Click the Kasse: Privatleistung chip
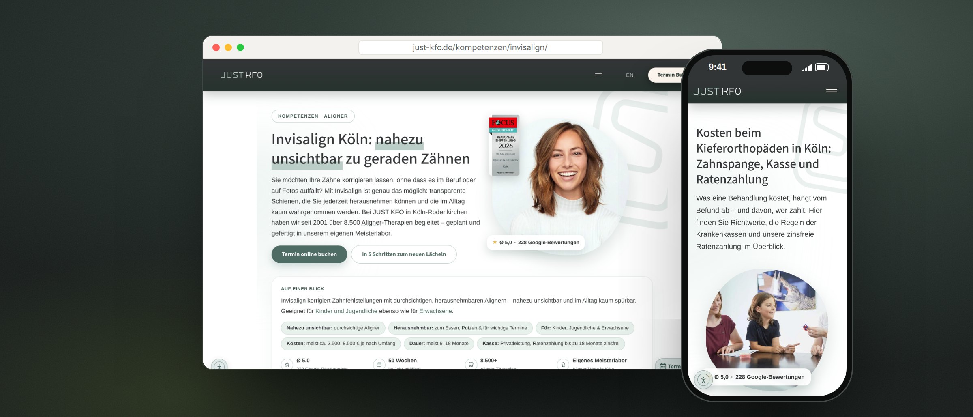Viewport: 973px width, 417px height. point(551,344)
